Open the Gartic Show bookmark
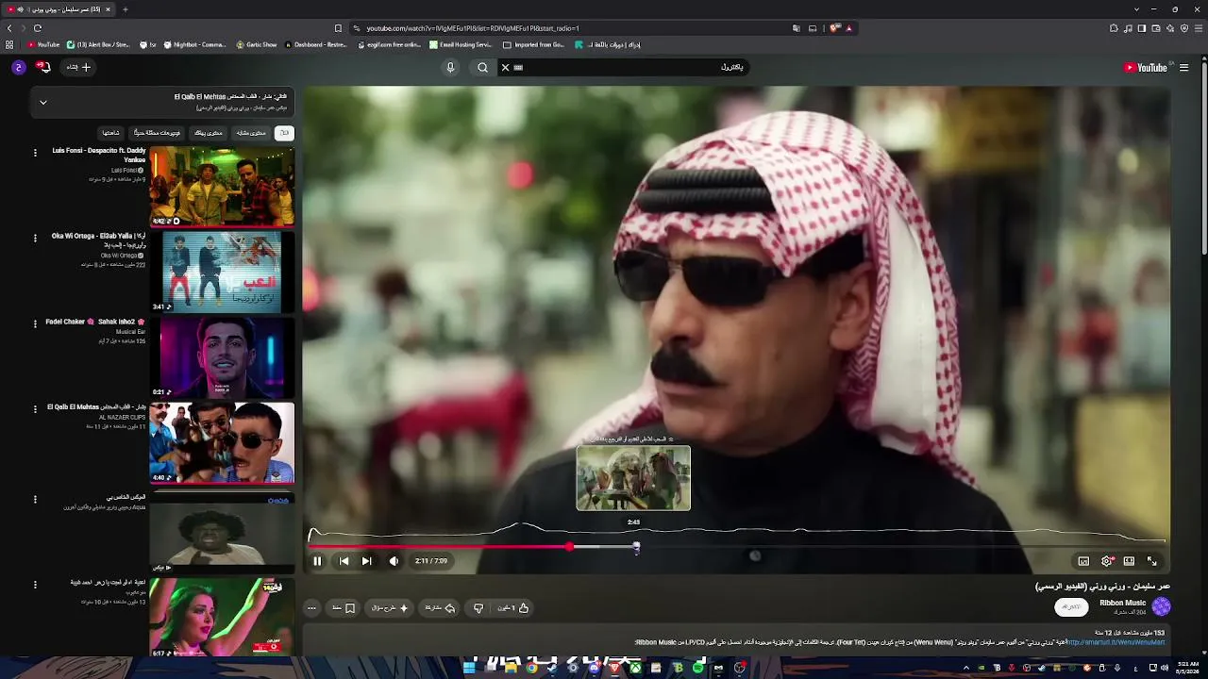Screen dimensions: 1208x679 257,44
